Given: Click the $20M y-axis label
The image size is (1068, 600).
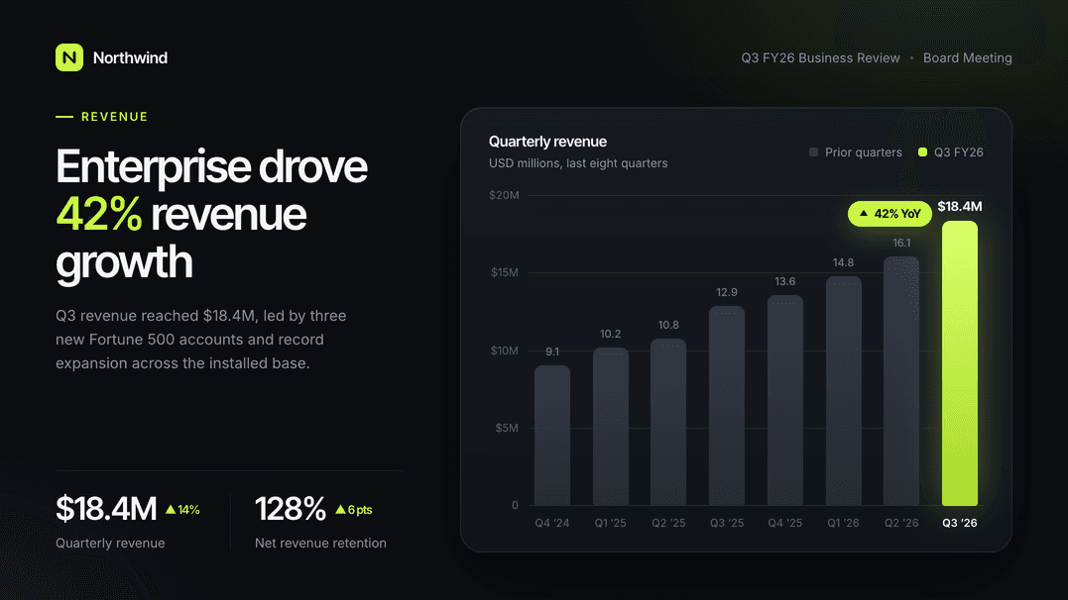Looking at the screenshot, I should point(504,195).
